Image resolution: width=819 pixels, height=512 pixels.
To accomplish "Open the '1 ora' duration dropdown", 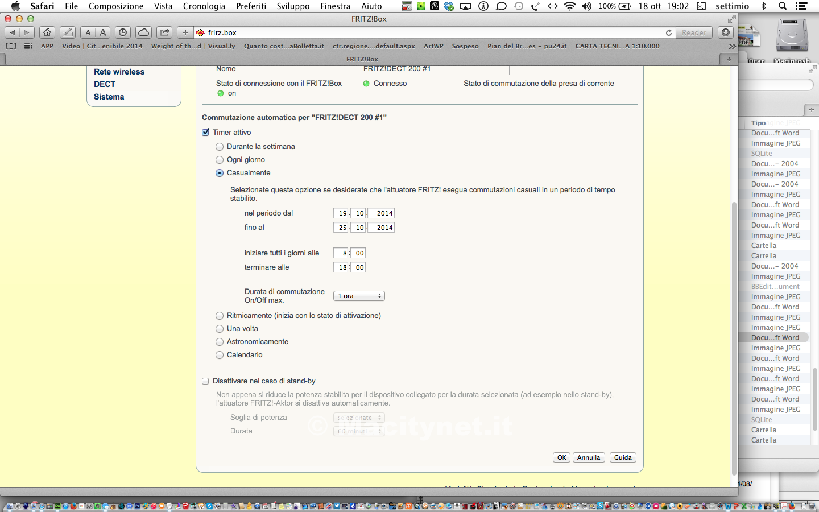I will click(359, 296).
